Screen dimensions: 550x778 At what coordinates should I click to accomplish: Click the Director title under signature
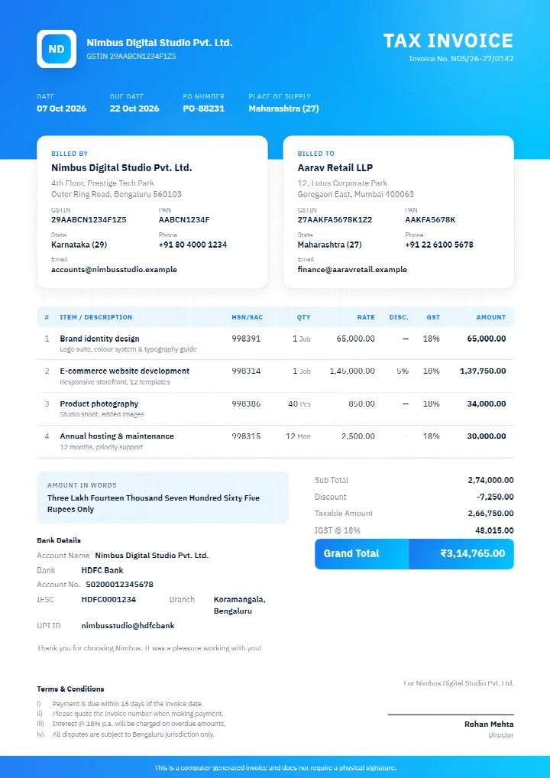(x=501, y=735)
